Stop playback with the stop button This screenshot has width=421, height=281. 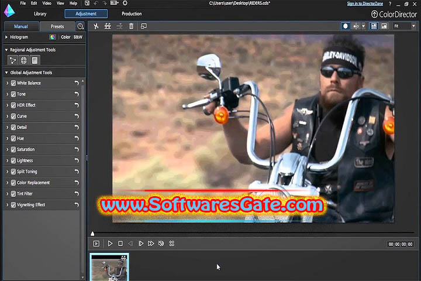(x=120, y=244)
